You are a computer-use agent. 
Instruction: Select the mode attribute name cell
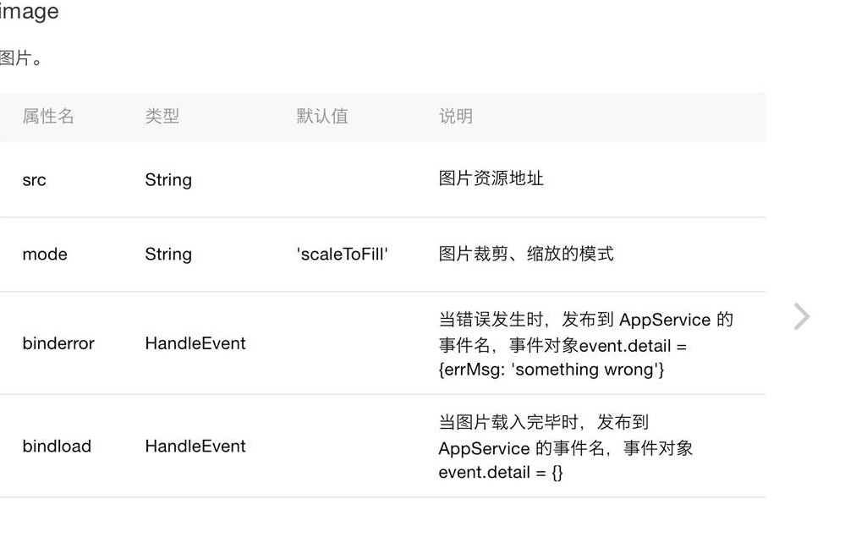coord(45,255)
